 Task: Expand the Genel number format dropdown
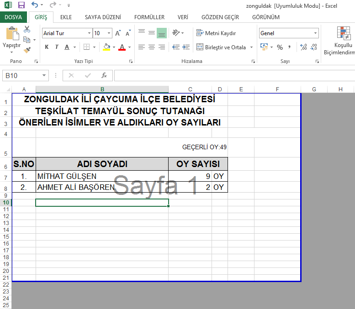(315, 33)
